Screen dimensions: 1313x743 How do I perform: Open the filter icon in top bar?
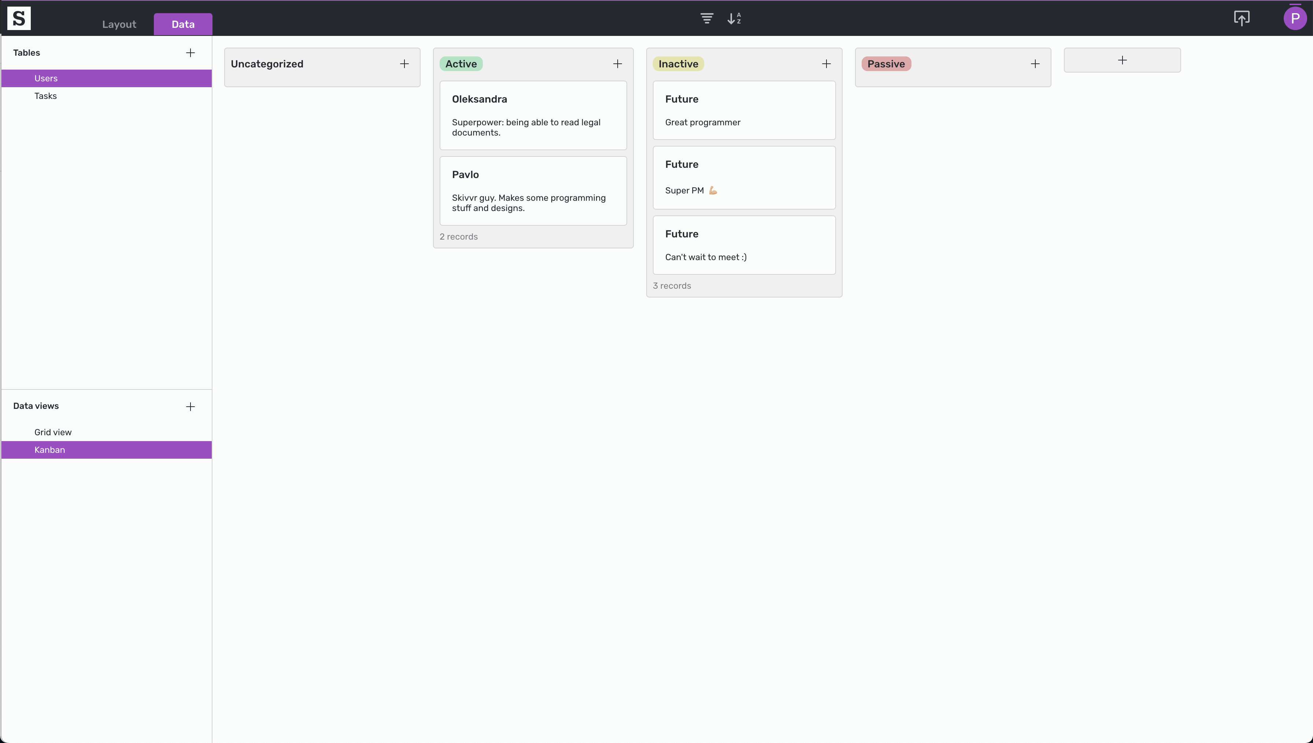tap(706, 19)
